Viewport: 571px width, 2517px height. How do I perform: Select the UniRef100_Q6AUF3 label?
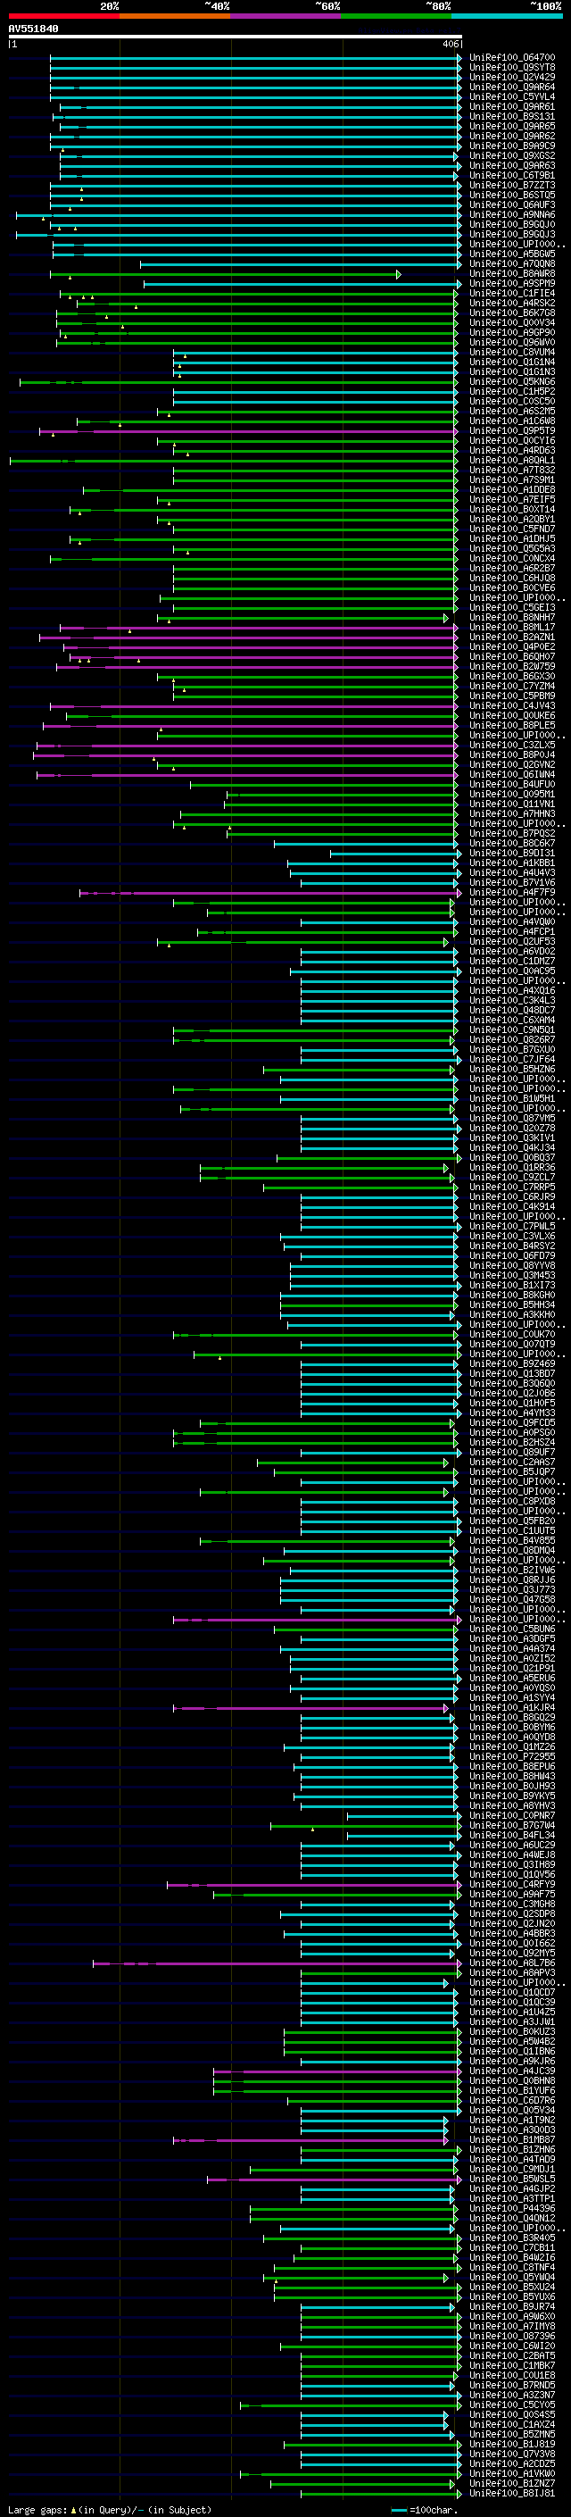[511, 205]
